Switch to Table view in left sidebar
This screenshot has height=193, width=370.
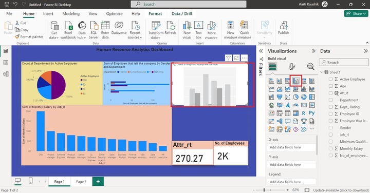coord(6,63)
